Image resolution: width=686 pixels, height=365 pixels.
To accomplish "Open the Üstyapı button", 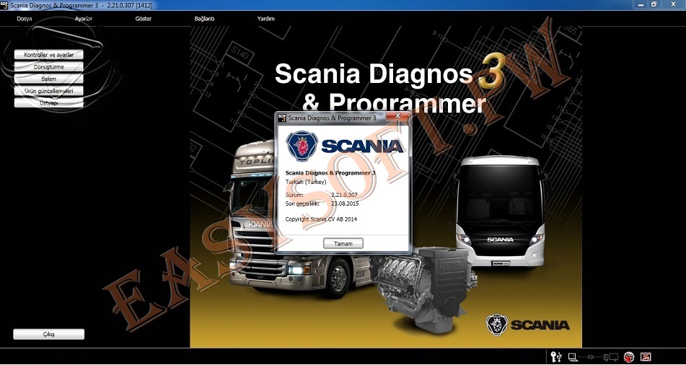I will click(x=48, y=103).
